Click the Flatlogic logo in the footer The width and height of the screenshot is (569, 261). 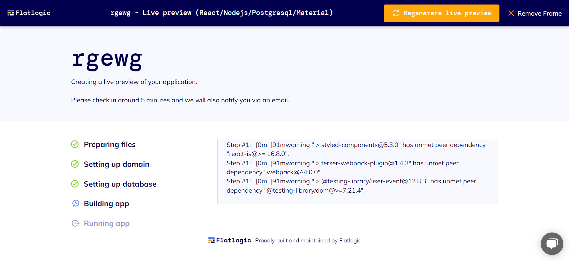(x=230, y=240)
